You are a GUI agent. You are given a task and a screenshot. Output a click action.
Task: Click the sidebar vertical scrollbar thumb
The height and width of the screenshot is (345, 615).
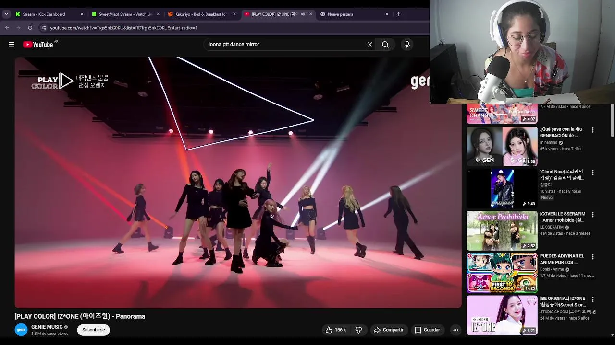point(613,120)
